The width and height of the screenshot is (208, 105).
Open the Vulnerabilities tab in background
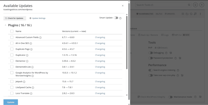(145, 14)
